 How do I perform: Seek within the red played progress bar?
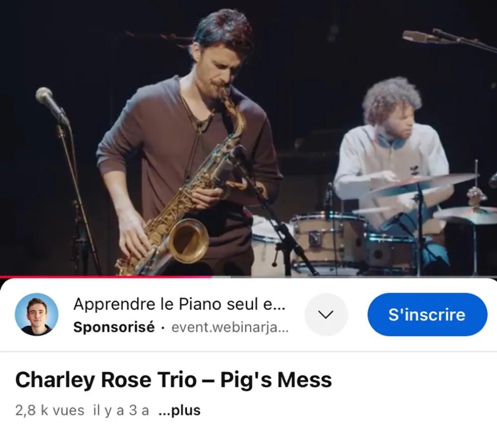tap(105, 277)
